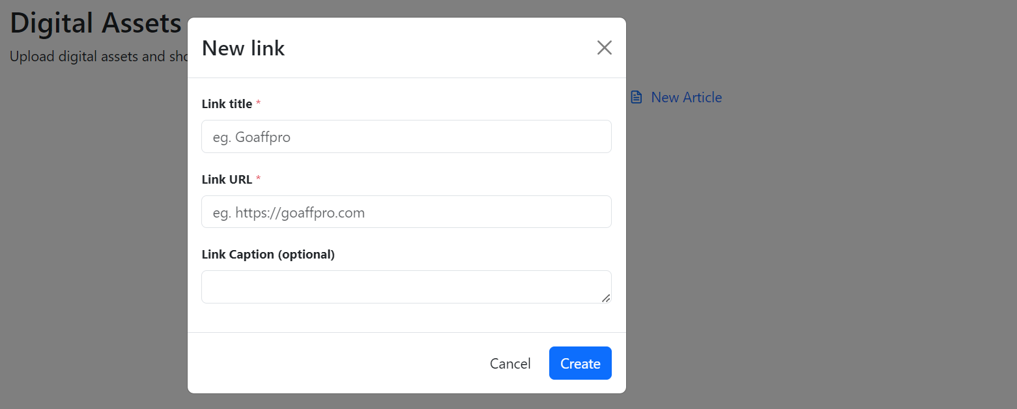Image resolution: width=1017 pixels, height=409 pixels.
Task: Click the document icon beside New Article
Action: click(637, 98)
